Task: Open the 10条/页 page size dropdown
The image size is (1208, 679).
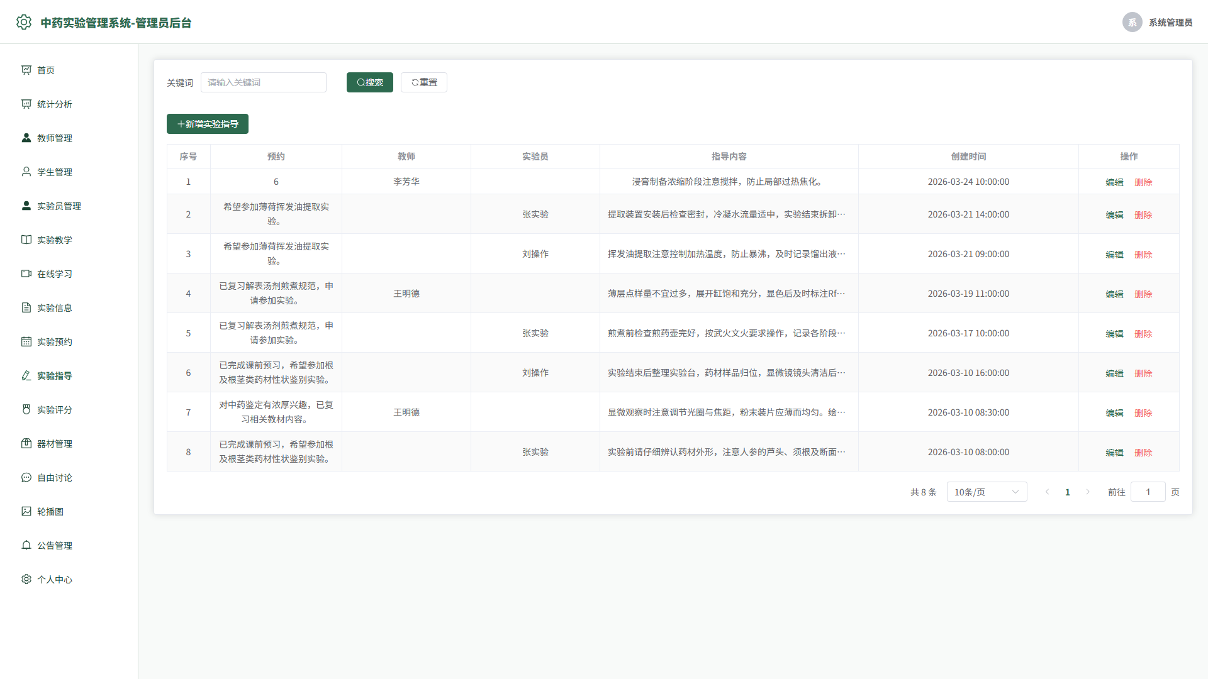Action: (987, 492)
